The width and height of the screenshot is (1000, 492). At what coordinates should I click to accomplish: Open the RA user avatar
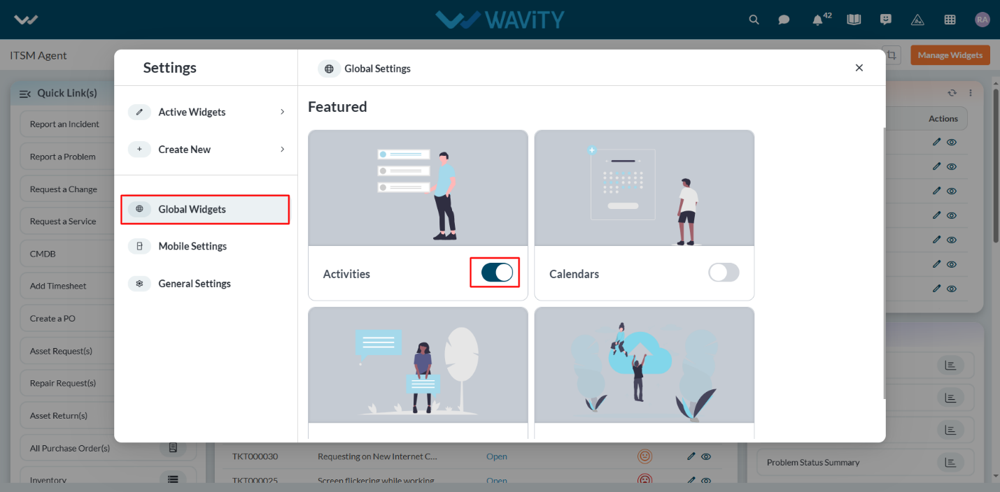point(983,20)
